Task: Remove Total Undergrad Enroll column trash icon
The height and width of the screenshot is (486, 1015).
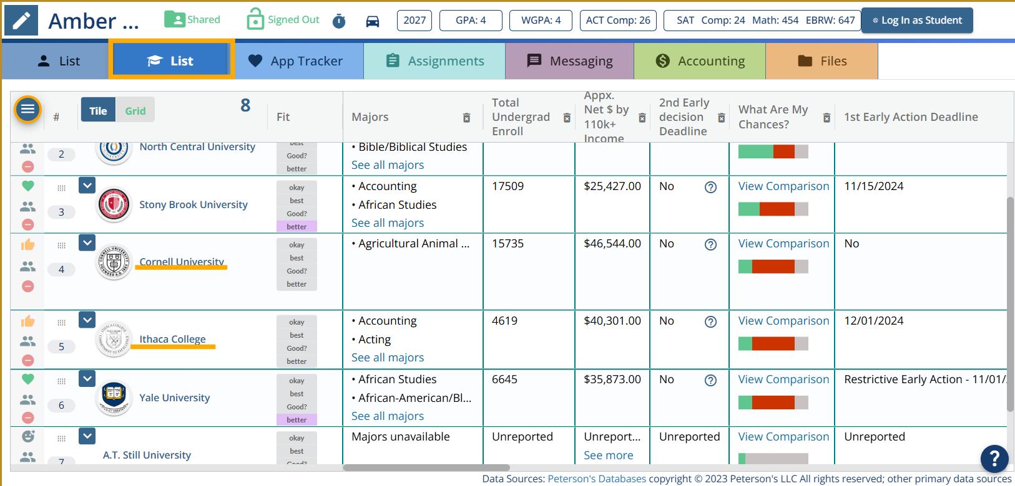Action: (x=567, y=118)
